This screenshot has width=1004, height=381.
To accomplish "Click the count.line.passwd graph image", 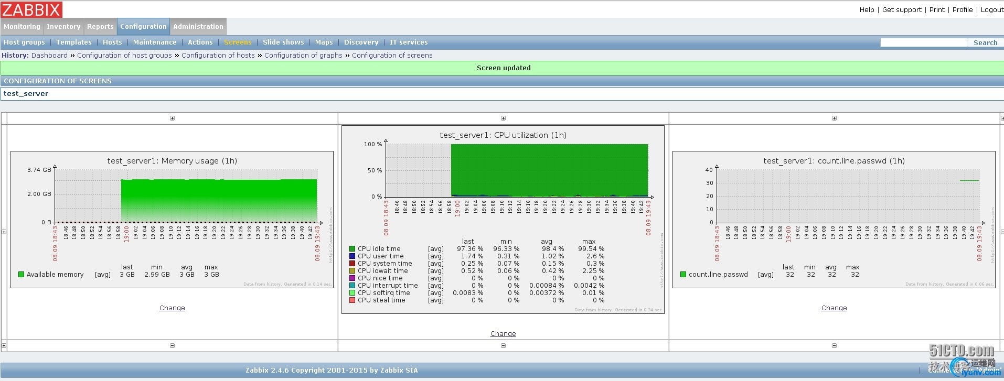I will 834,220.
